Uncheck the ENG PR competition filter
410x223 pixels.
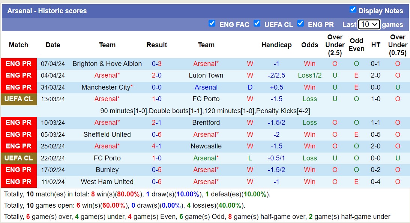pyautogui.click(x=300, y=24)
